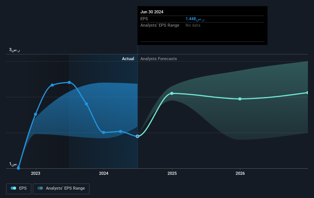Click the 1.448 EPS value in tooltip
Image resolution: width=314 pixels, height=198 pixels.
[x=195, y=19]
